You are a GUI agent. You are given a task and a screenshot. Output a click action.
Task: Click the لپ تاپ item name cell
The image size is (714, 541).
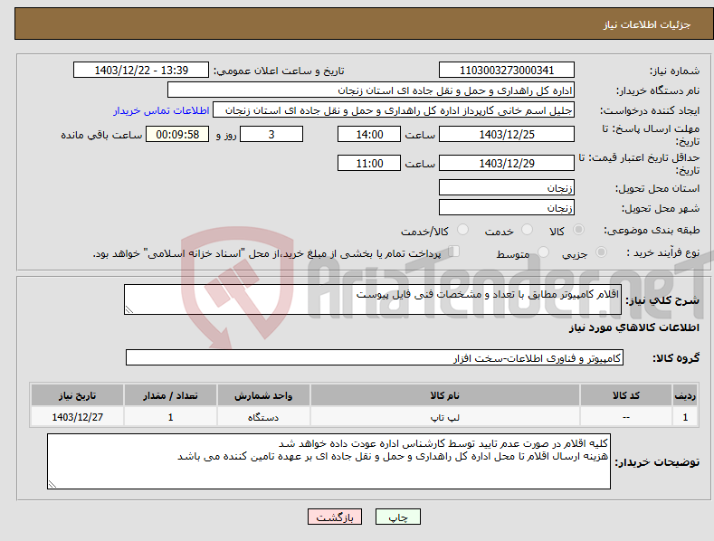[445, 417]
